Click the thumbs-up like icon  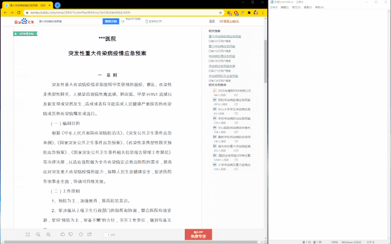point(62,234)
